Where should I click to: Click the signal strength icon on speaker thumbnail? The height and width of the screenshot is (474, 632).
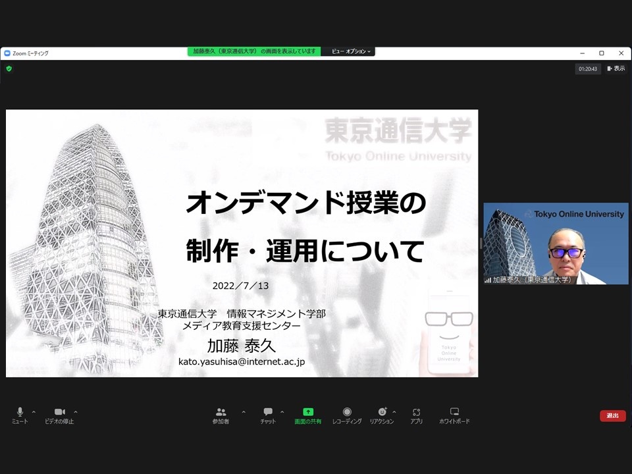[x=488, y=280]
